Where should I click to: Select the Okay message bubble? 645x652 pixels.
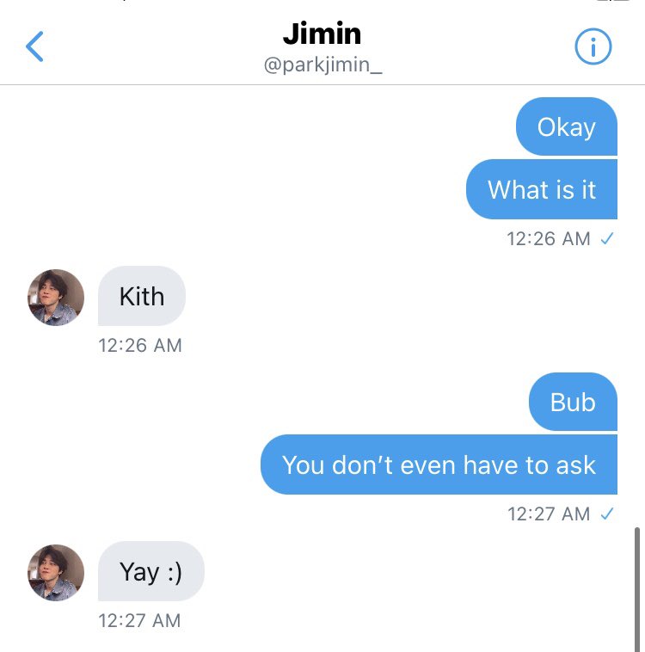click(x=567, y=126)
